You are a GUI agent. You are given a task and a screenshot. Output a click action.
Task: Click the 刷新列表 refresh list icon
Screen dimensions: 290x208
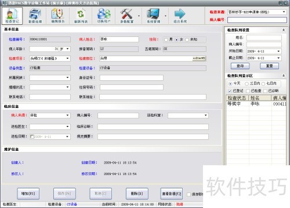(x=81, y=16)
